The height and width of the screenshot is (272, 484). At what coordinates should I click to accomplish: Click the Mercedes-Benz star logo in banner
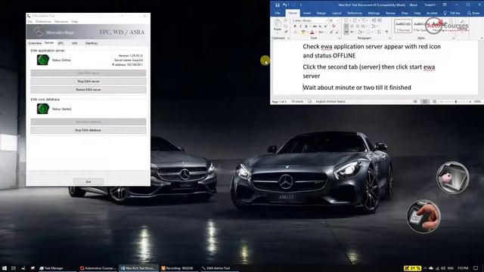[39, 32]
